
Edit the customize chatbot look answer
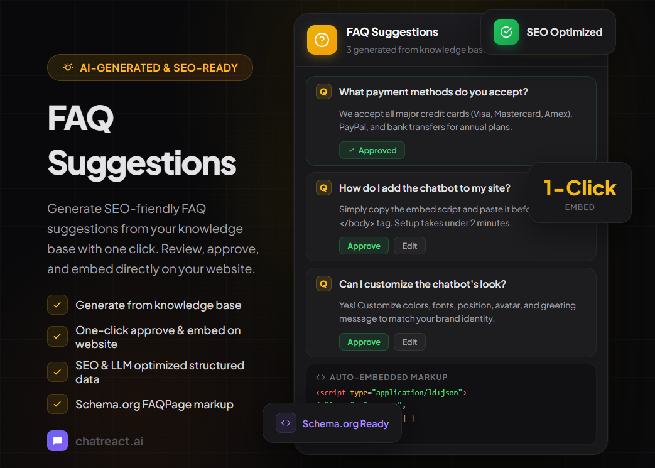point(409,342)
